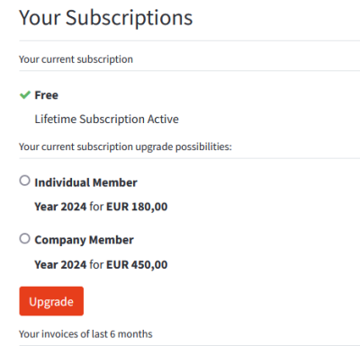This screenshot has height=346, width=360.
Task: Click the Individual Member label
Action: 85,182
